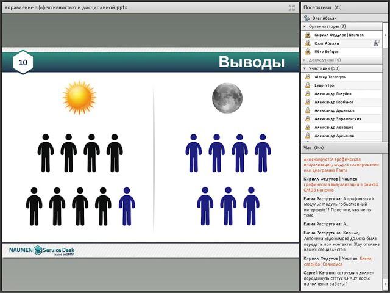
Task: Click the sun image on the slide
Action: point(79,98)
